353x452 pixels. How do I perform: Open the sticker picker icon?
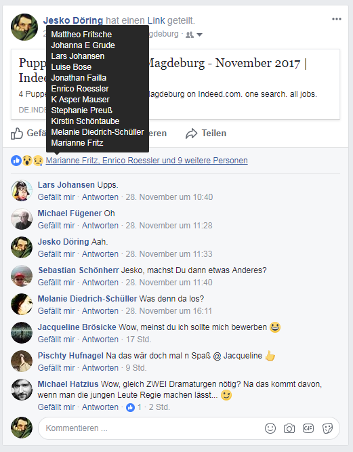tap(327, 428)
